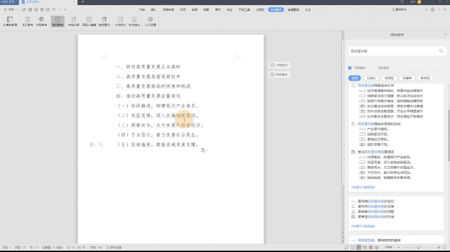The height and width of the screenshot is (252, 450).
Task: Click the highlighted outline reference ribbon button
Action: (58, 21)
